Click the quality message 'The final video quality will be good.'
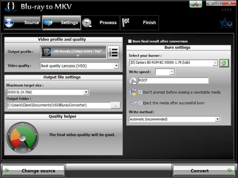Viewport: 238px width, 178px height. click(x=82, y=135)
